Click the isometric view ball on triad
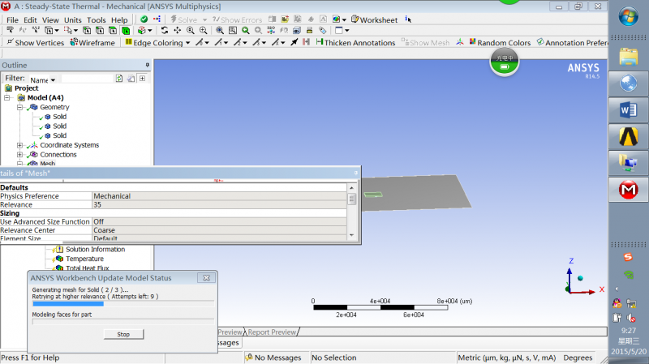 pyautogui.click(x=580, y=278)
